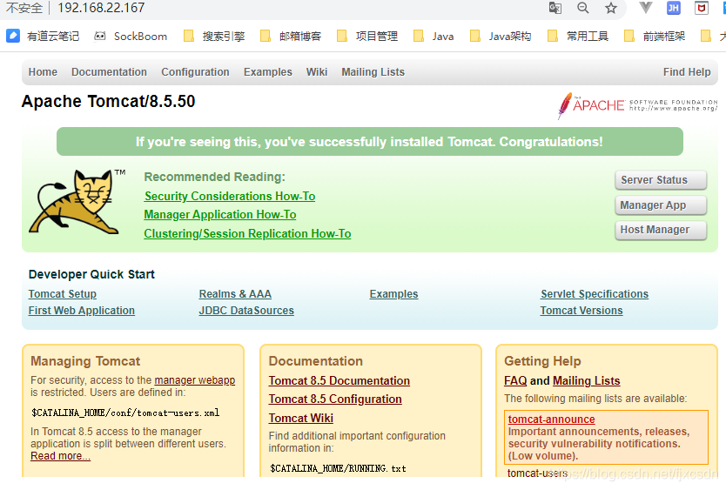This screenshot has width=726, height=490.
Task: Open Tomcat 8.5 Documentation link
Action: [339, 380]
